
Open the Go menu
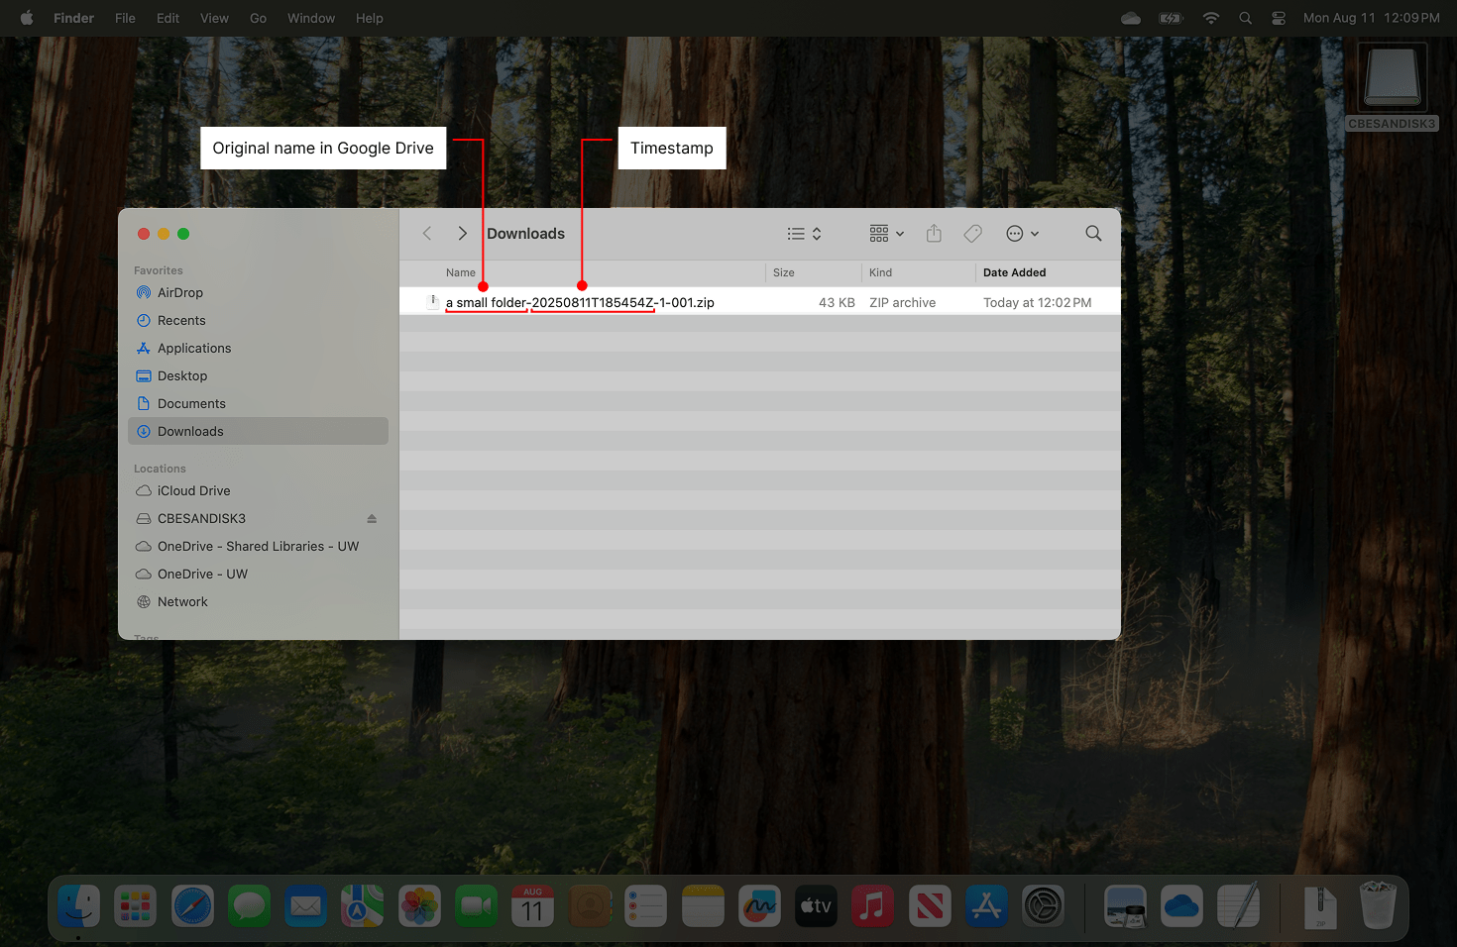coord(258,18)
